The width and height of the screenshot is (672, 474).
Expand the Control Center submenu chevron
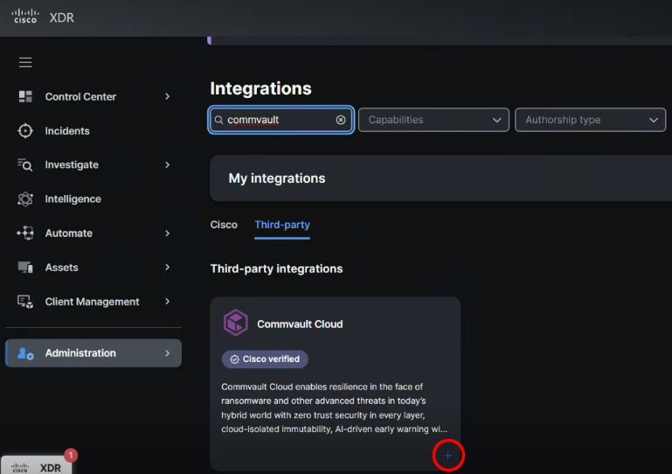point(168,96)
